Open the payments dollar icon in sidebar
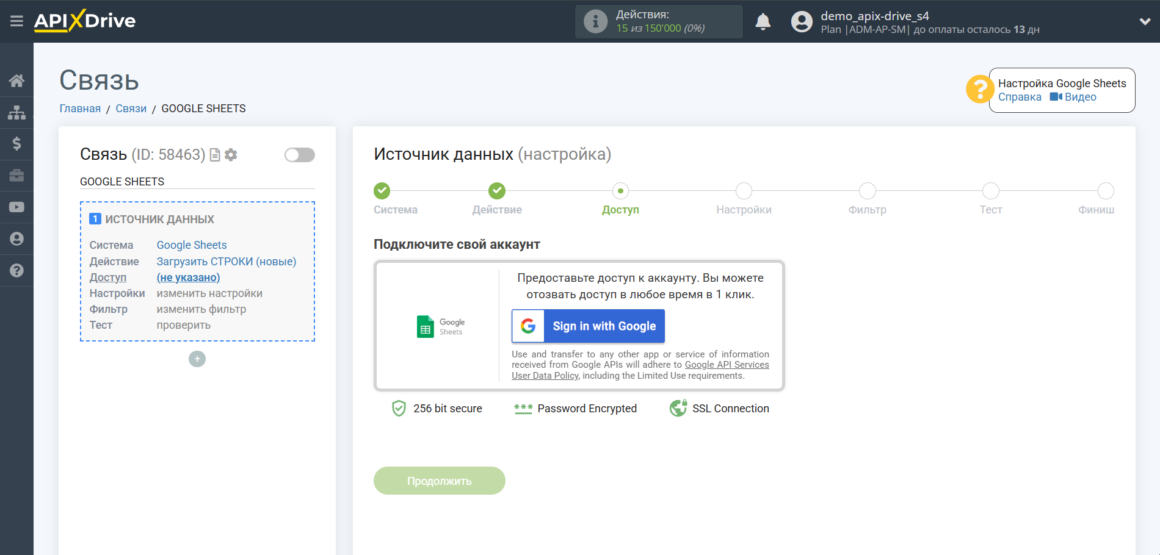 16,144
